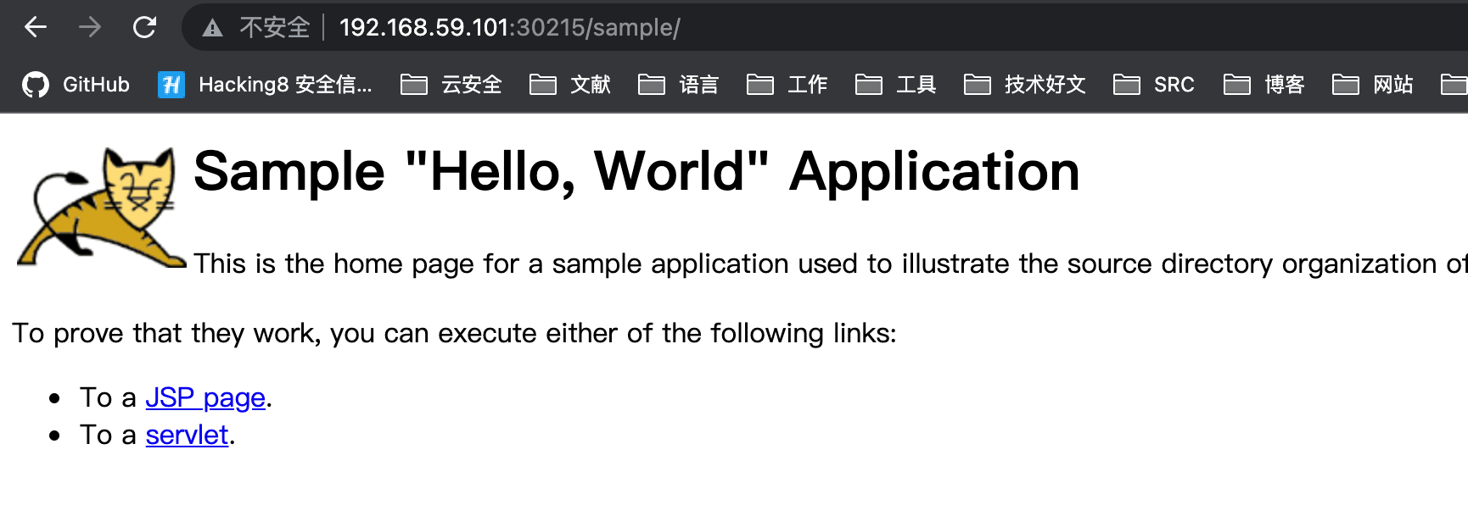This screenshot has width=1468, height=505.
Task: Click the not-secure warning triangle icon
Action: pyautogui.click(x=212, y=29)
